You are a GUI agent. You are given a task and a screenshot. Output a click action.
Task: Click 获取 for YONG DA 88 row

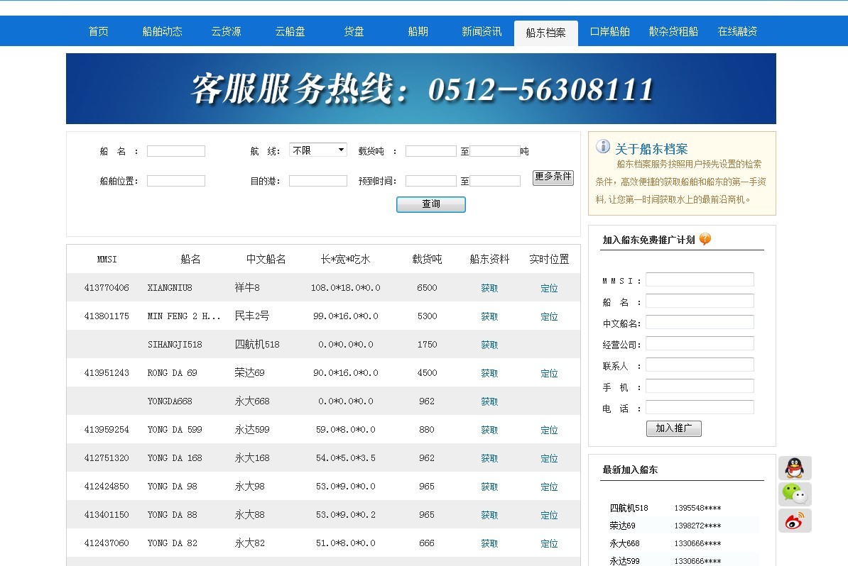pos(489,515)
